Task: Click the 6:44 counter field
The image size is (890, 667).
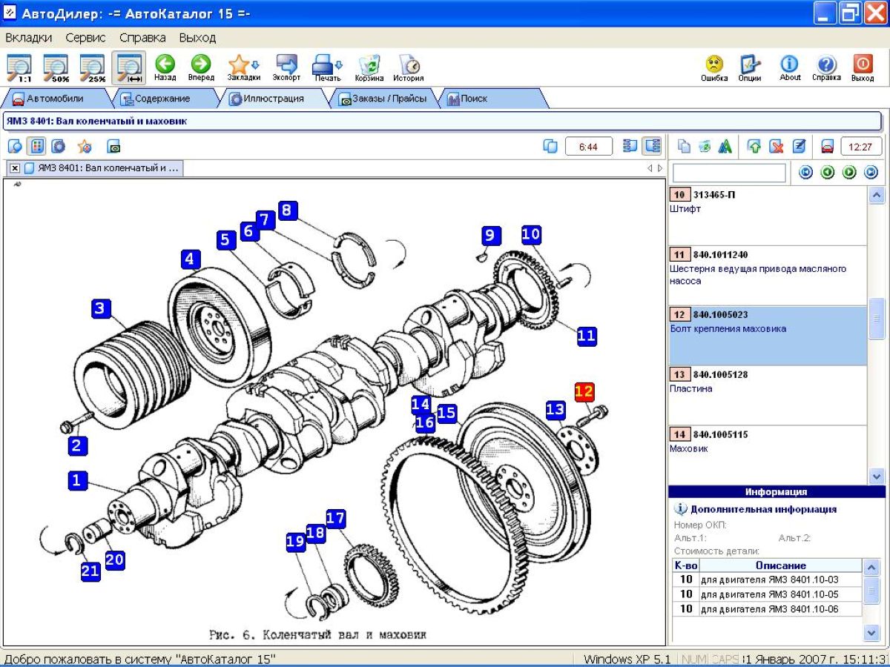Action: (x=589, y=147)
